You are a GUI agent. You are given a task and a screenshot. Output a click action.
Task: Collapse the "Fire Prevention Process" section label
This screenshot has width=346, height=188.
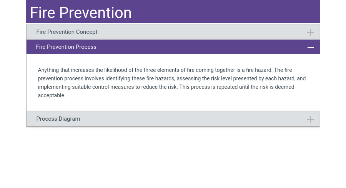[x=66, y=47]
